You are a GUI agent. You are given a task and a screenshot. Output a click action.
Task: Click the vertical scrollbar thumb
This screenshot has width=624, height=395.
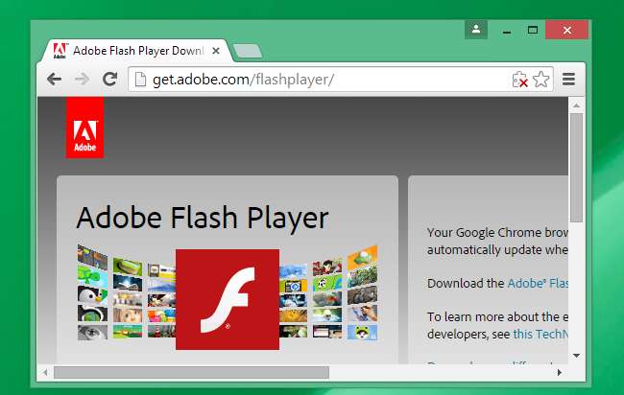tap(576, 168)
